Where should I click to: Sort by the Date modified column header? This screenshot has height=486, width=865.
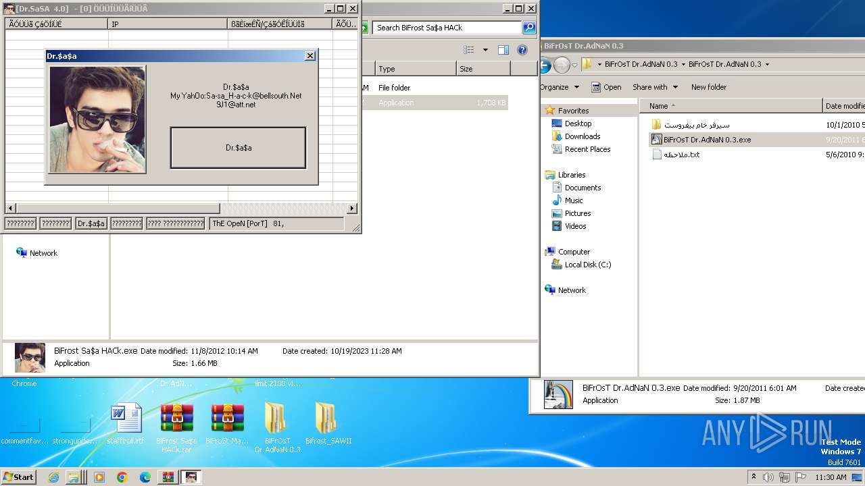844,106
